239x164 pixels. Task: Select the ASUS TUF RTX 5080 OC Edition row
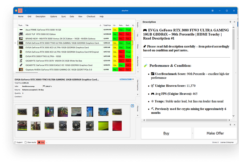point(75,34)
